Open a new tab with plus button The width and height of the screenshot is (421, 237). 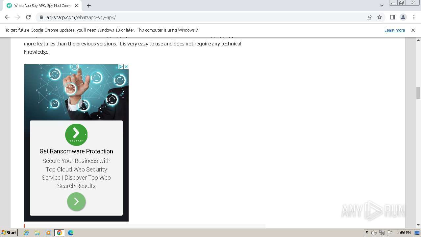[x=89, y=6]
